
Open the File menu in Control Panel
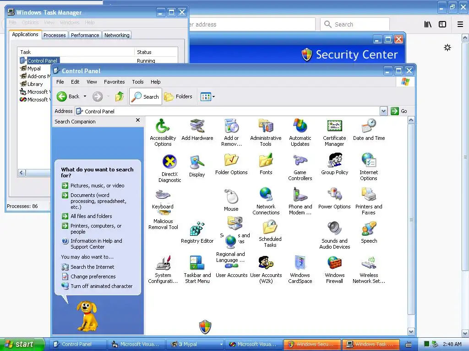click(60, 82)
